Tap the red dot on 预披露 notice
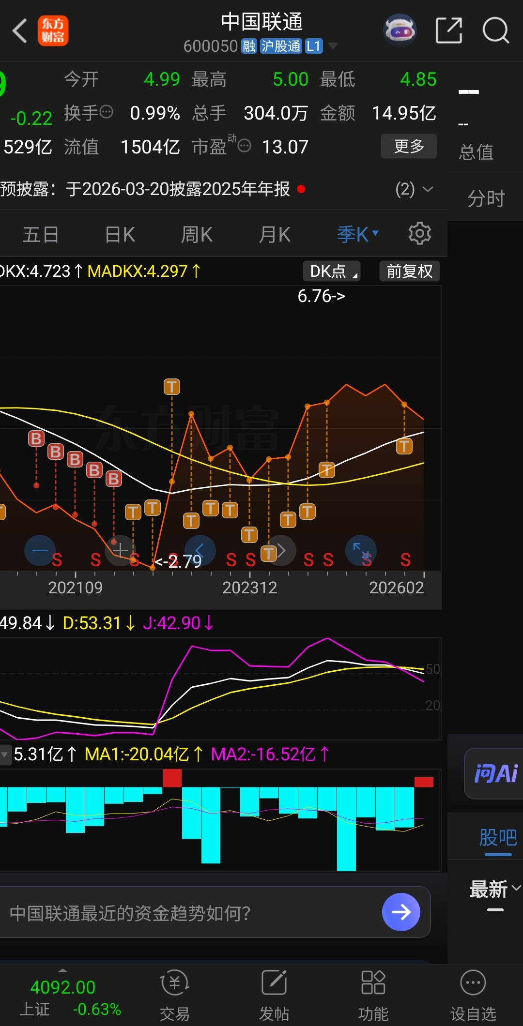The width and height of the screenshot is (523, 1026). tap(301, 189)
